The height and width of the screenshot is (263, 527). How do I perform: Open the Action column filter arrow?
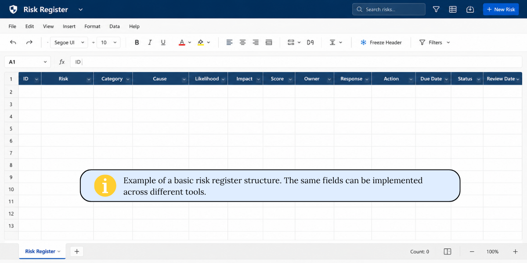click(411, 79)
